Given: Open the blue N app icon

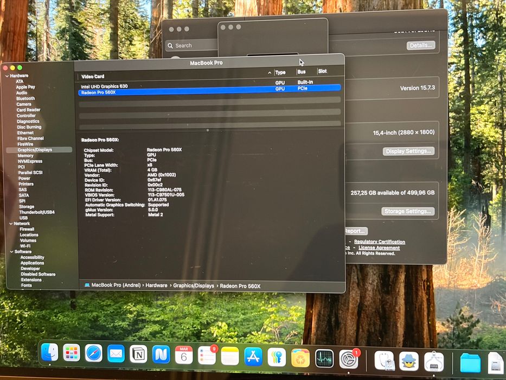Looking at the screenshot, I should pos(161,354).
